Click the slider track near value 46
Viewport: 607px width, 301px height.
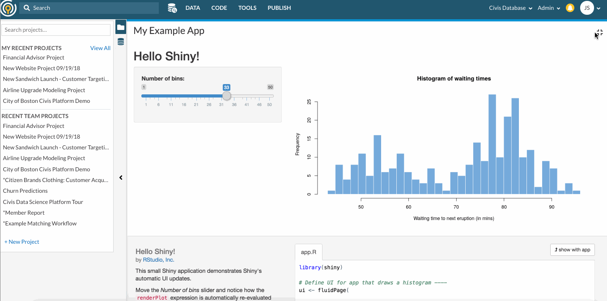pyautogui.click(x=259, y=96)
